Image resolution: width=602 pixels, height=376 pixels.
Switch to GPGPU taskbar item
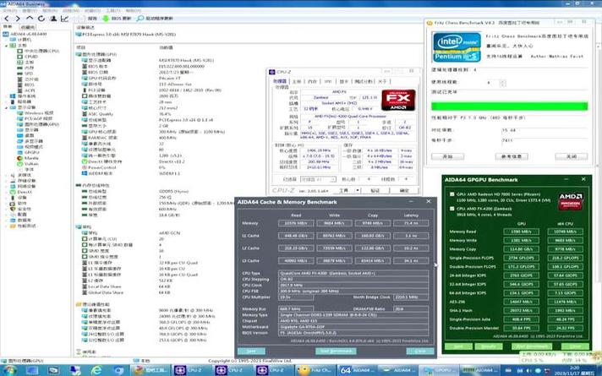pyautogui.click(x=440, y=370)
